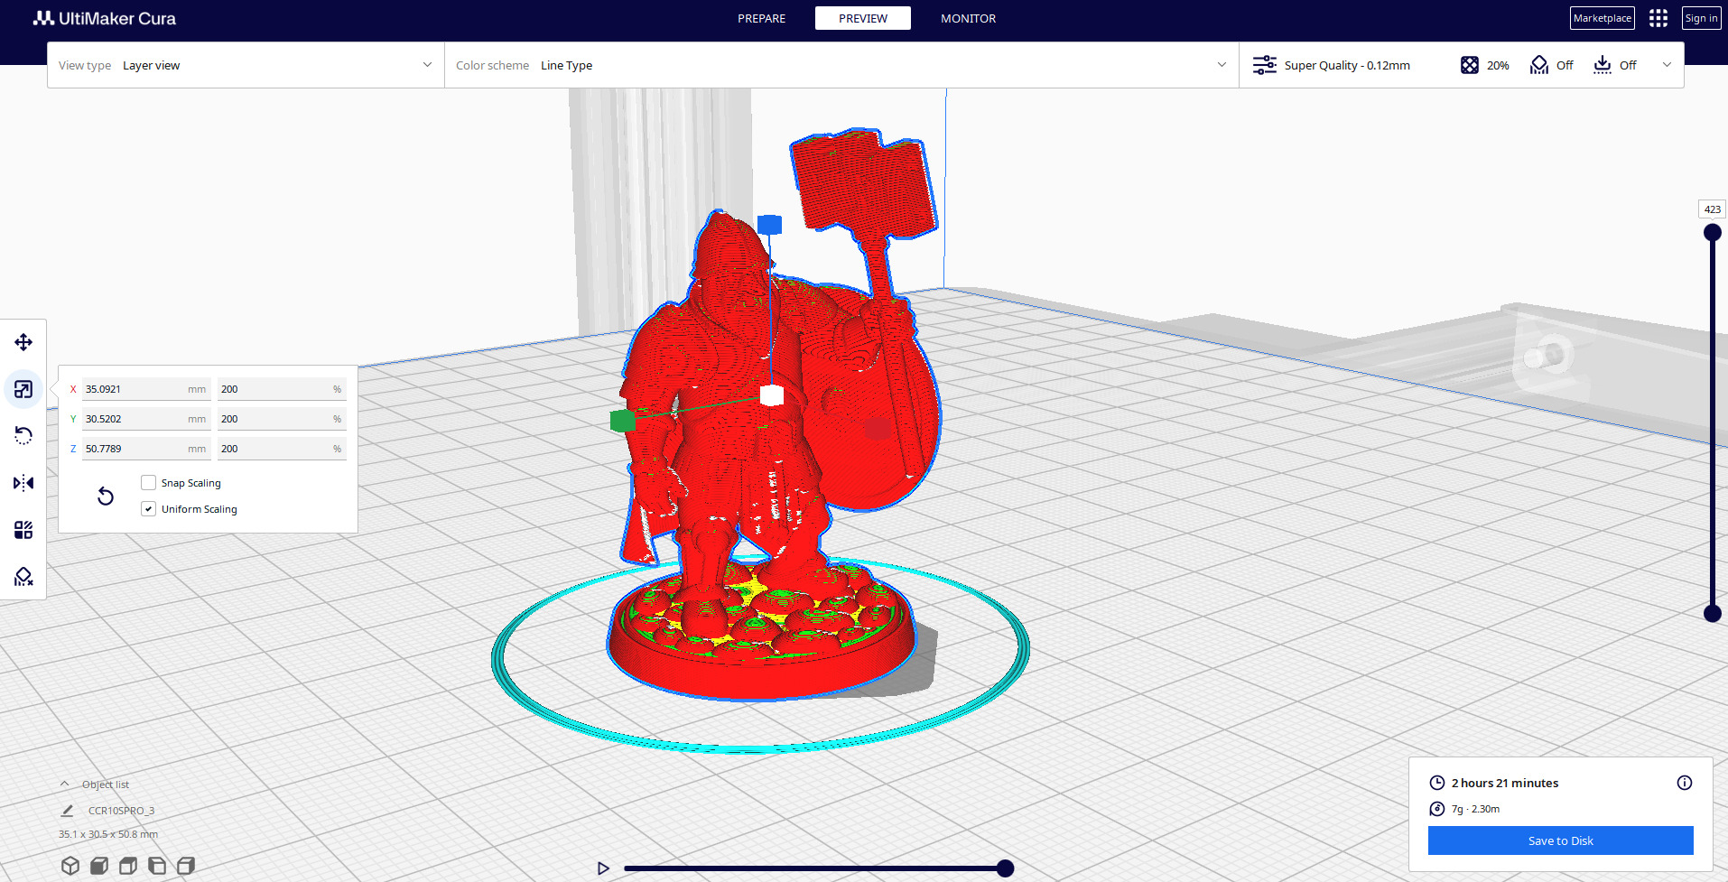The image size is (1728, 882).
Task: Click the print settings sliders icon
Action: coord(1265,65)
